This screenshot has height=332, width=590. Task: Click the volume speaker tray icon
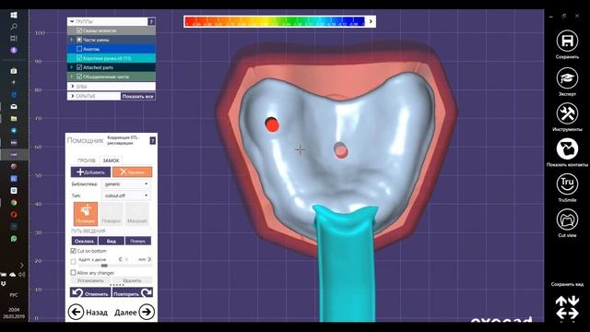coord(22,275)
